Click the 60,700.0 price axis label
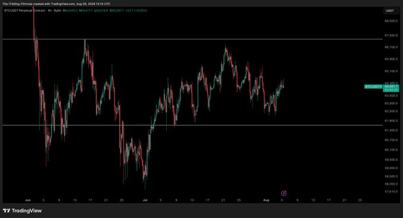The width and height of the screenshot is (403, 218). pos(391,140)
